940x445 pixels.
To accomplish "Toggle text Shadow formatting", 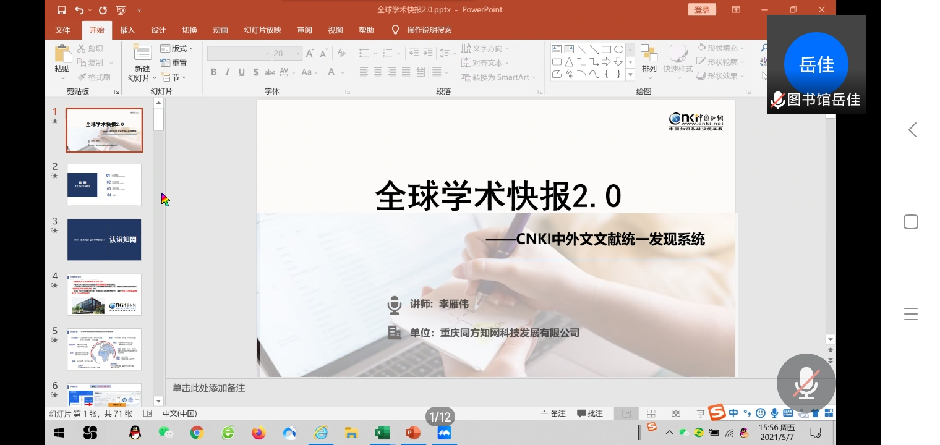I will click(255, 72).
